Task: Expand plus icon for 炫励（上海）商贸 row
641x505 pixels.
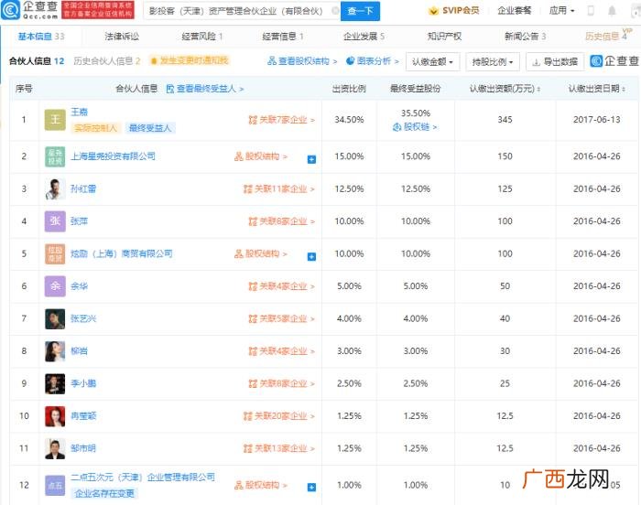Action: tap(311, 256)
